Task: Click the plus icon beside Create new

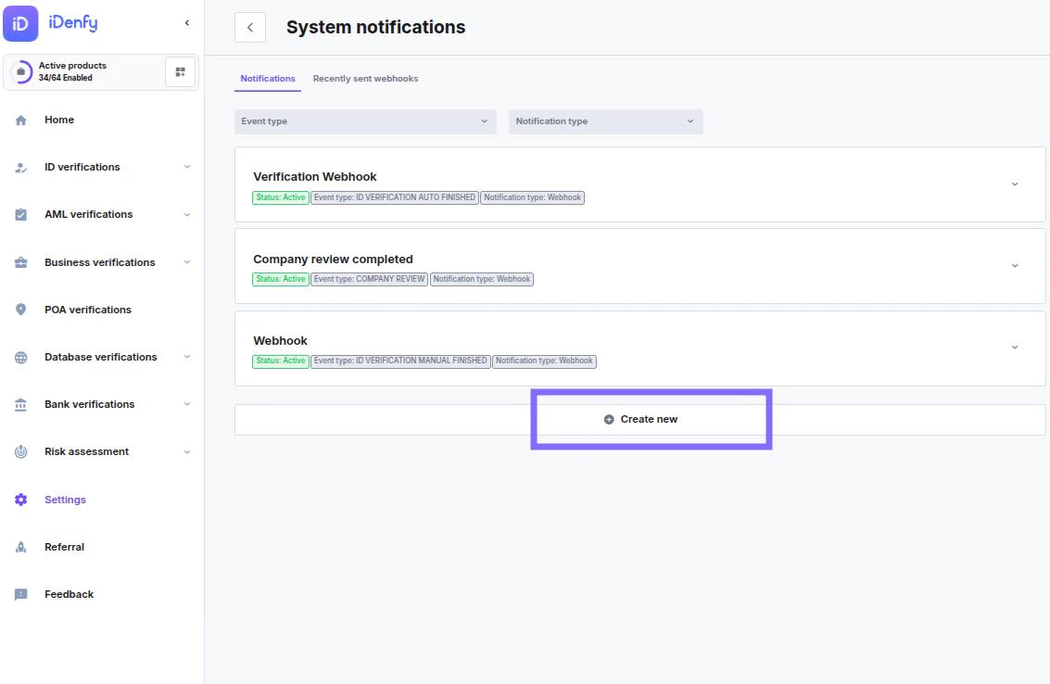Action: [609, 419]
